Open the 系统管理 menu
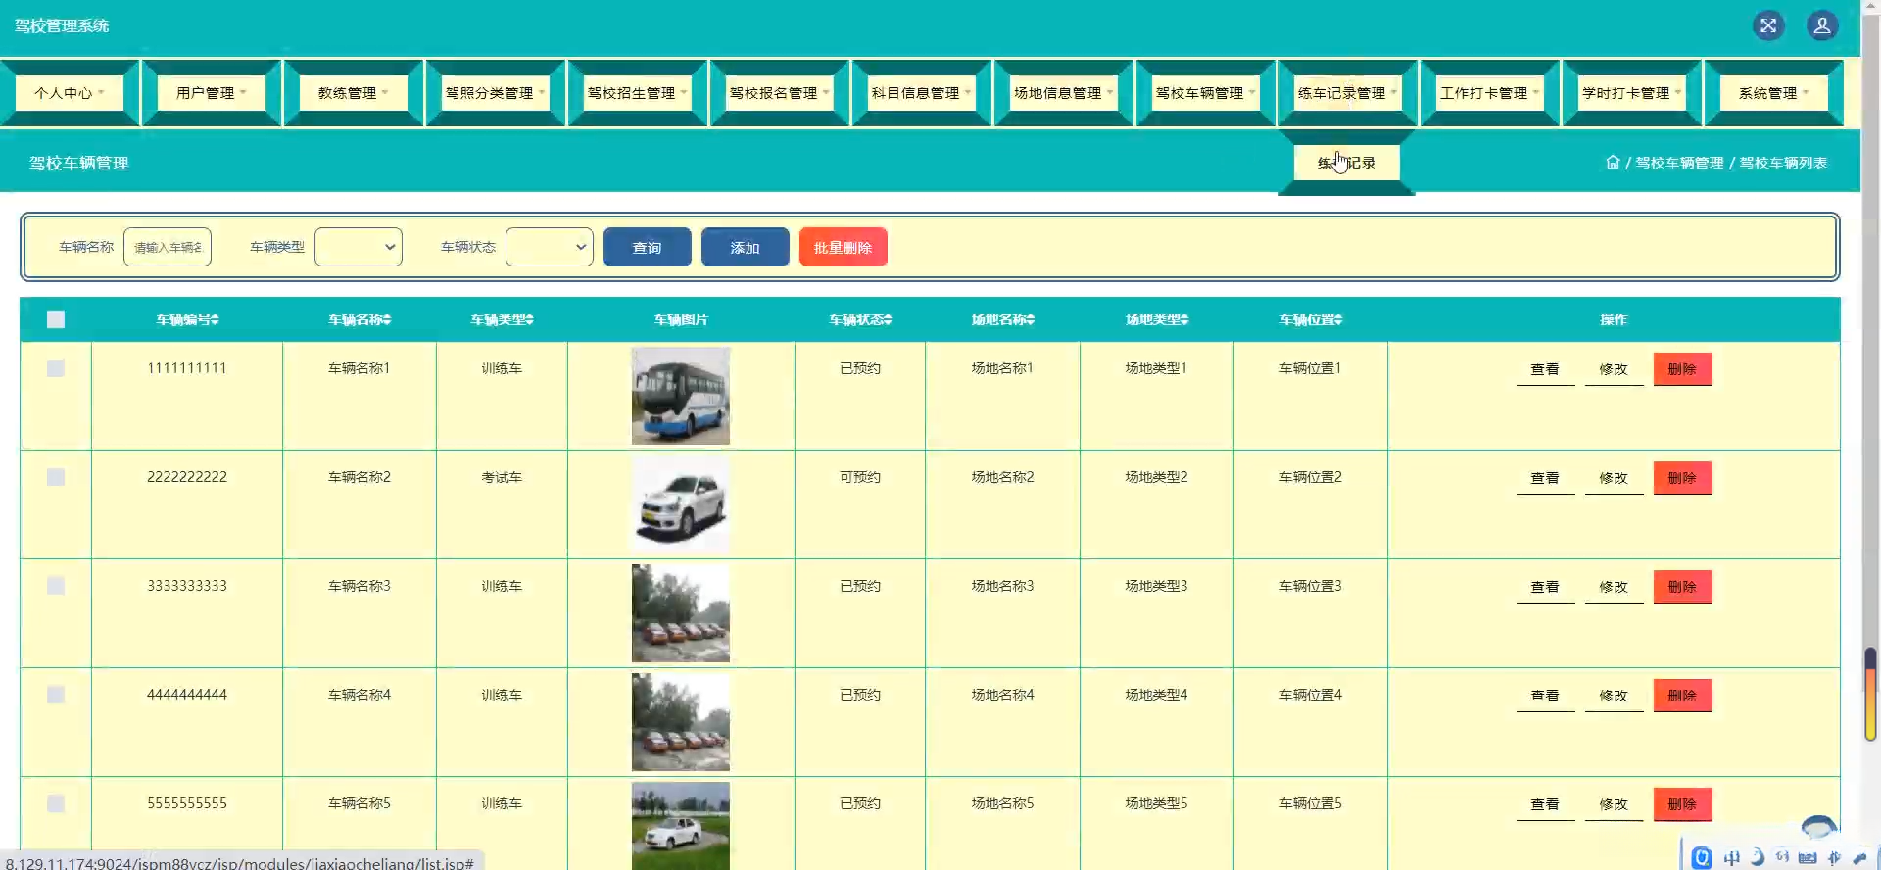The image size is (1881, 870). [x=1774, y=93]
